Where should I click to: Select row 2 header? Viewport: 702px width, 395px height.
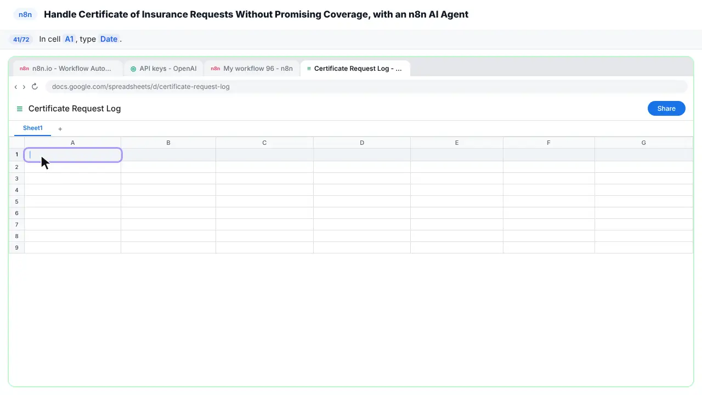[x=17, y=167]
